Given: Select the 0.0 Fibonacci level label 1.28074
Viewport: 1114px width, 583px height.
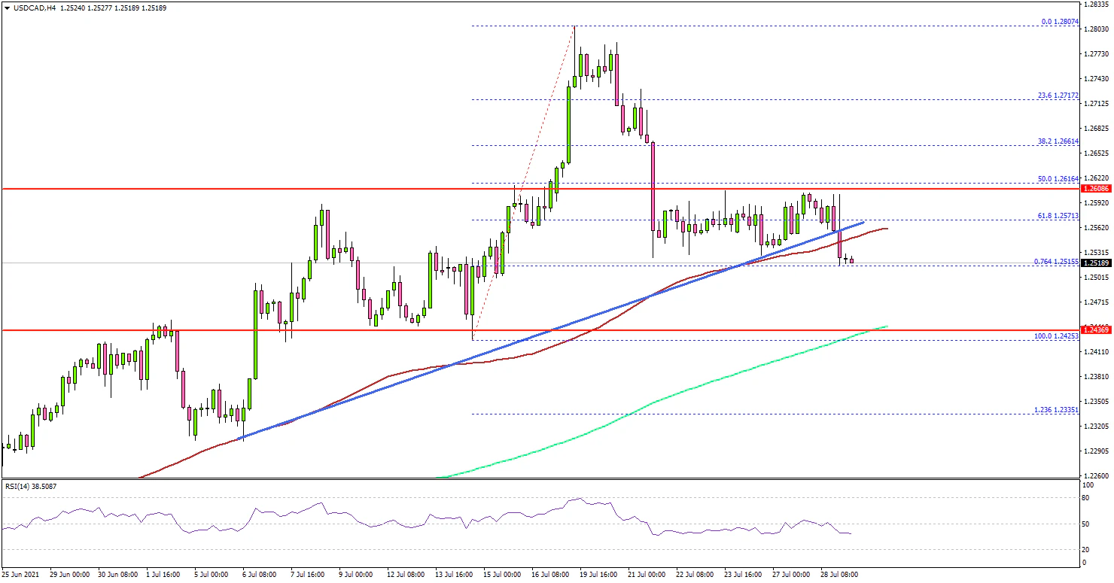Looking at the screenshot, I should (x=1061, y=22).
